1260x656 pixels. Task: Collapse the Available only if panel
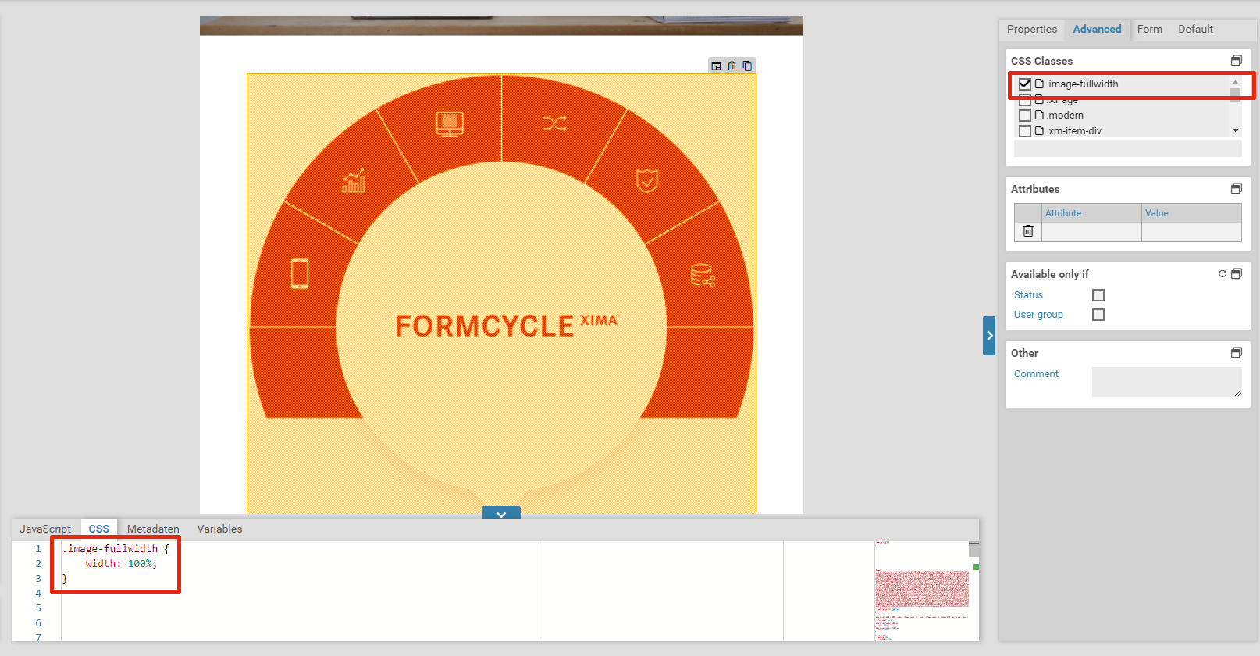point(1236,274)
